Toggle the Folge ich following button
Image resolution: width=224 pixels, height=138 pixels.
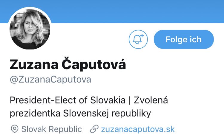pos(184,39)
